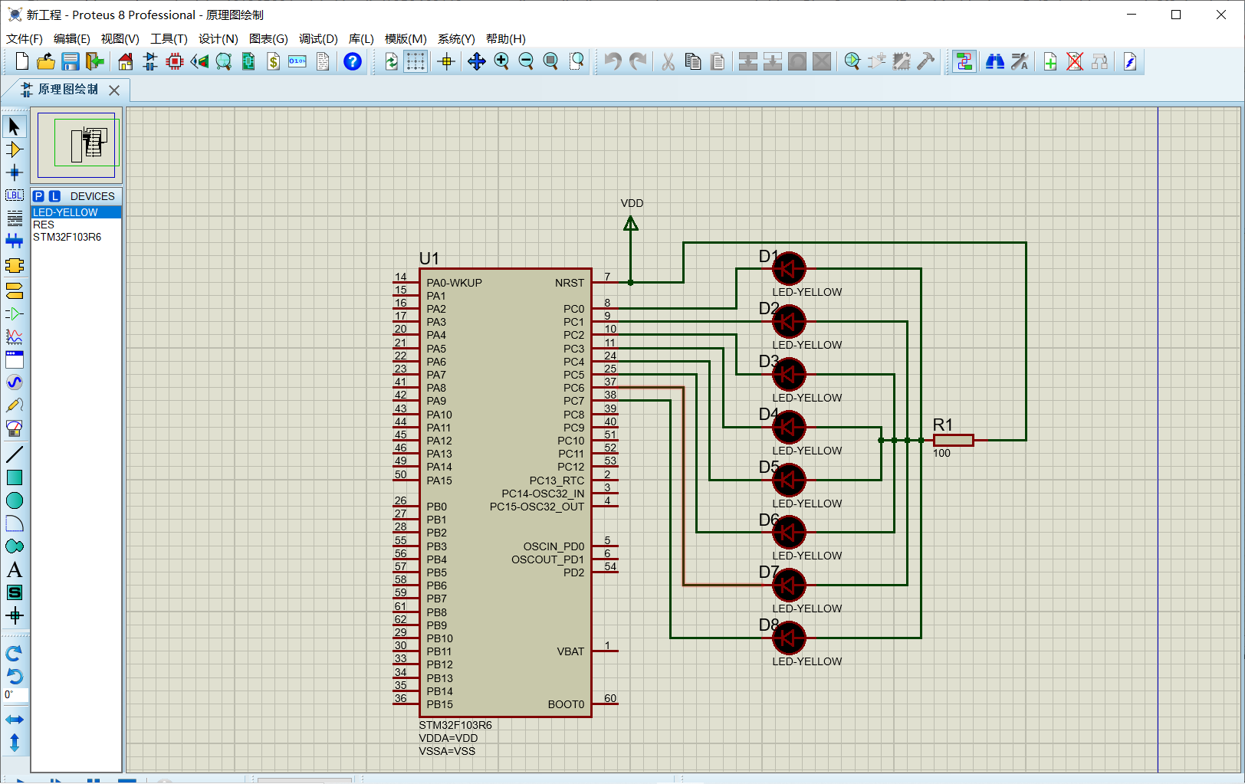Image resolution: width=1245 pixels, height=784 pixels.
Task: Click the D1 LED-YELLOW component
Action: 789,269
